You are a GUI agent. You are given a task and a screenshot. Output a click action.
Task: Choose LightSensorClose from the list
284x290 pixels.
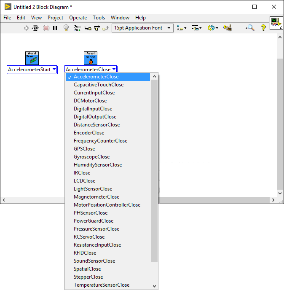click(x=108, y=189)
